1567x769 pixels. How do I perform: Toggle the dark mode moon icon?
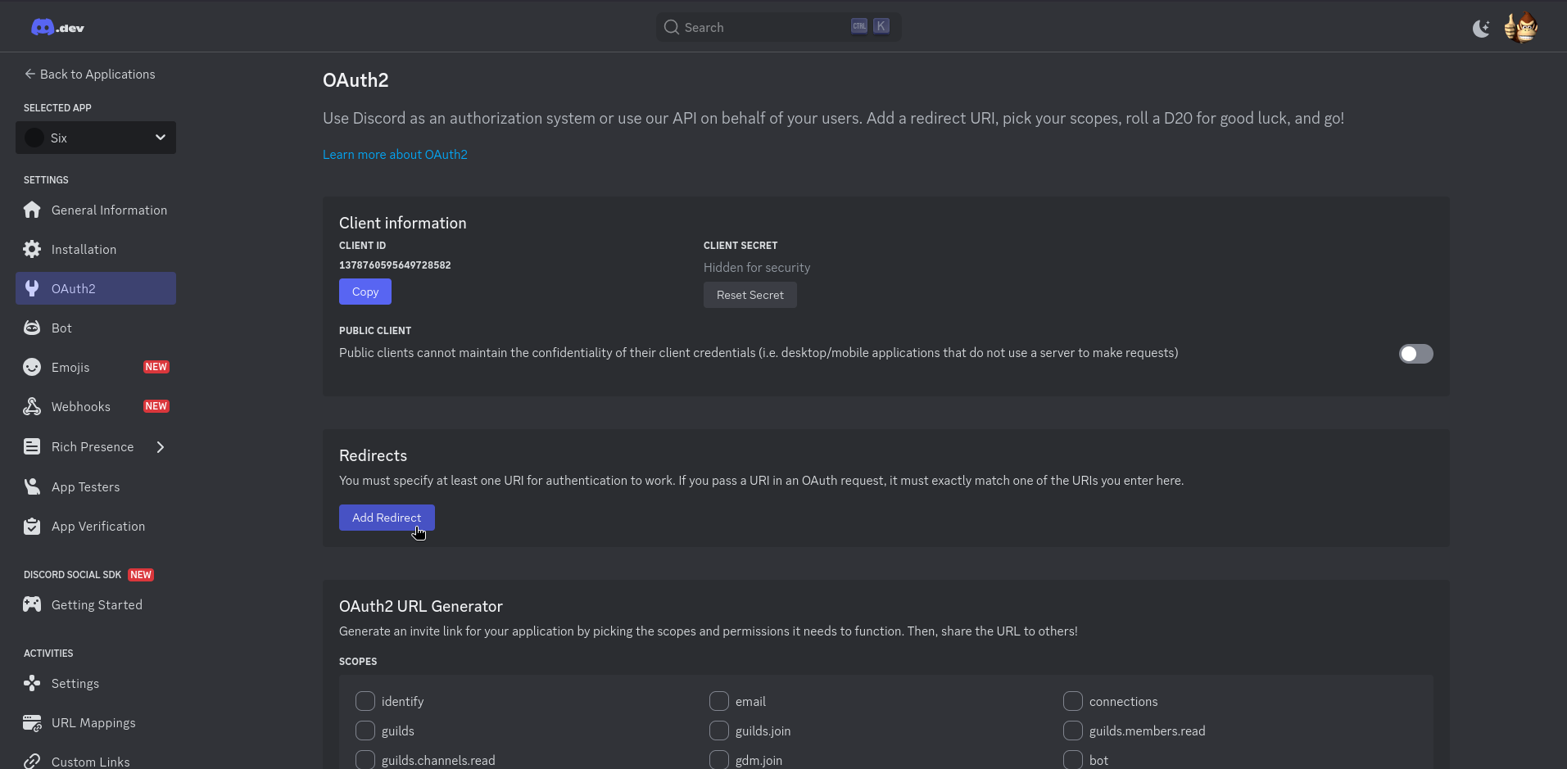pos(1481,29)
